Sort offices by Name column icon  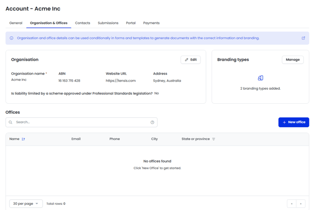click(x=23, y=139)
